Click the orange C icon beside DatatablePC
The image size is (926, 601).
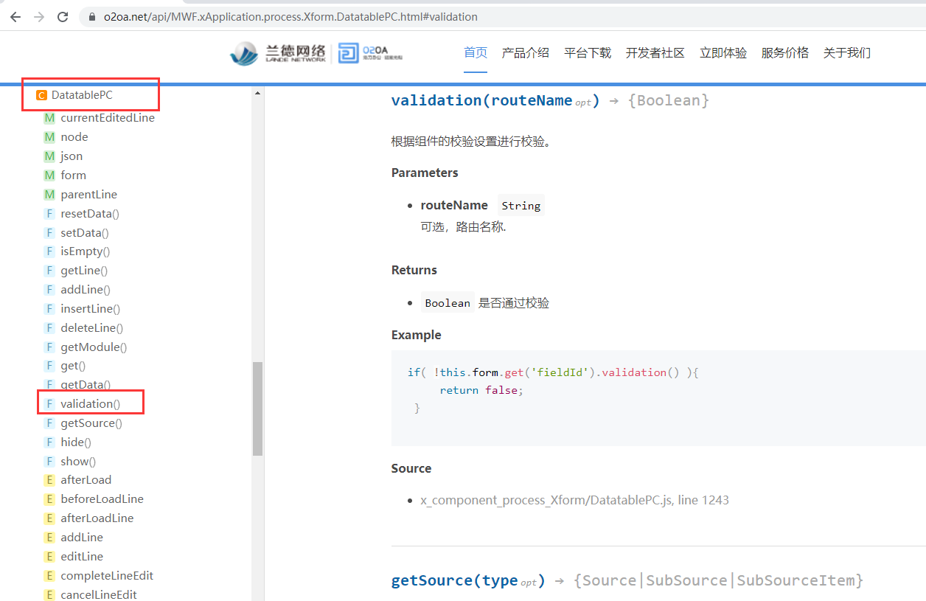(41, 95)
